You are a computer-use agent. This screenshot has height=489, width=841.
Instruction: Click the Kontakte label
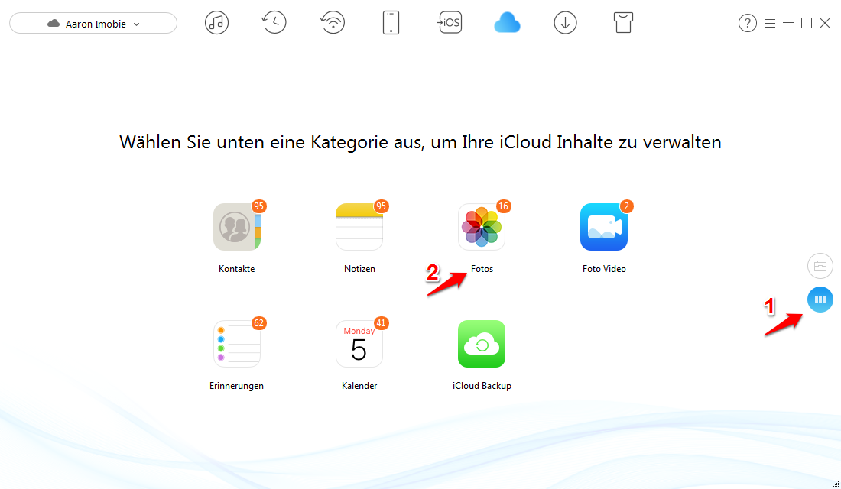236,269
